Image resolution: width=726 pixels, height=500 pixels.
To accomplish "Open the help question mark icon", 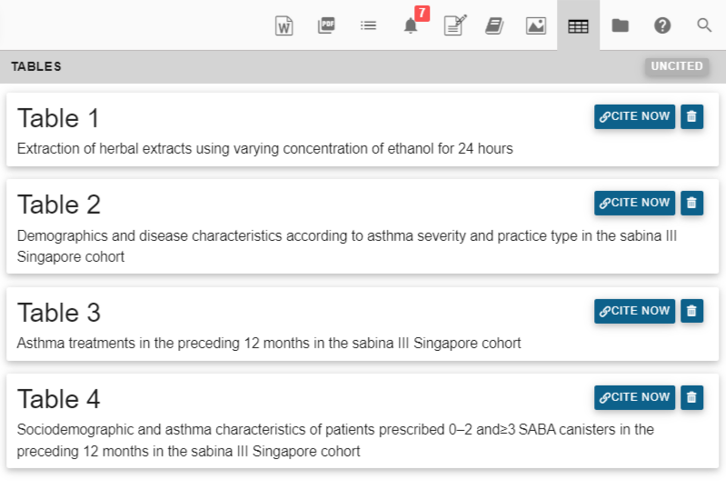I will pyautogui.click(x=662, y=25).
